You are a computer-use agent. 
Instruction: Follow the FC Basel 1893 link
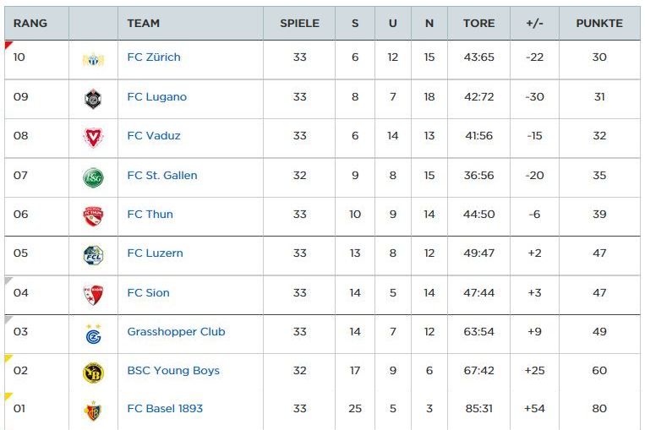click(x=165, y=409)
